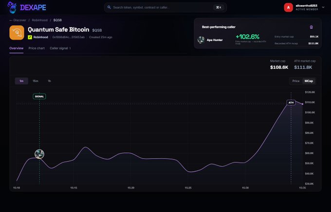This screenshot has width=331, height=212.
Task: Click the search magnifier icon
Action: pos(109,7)
